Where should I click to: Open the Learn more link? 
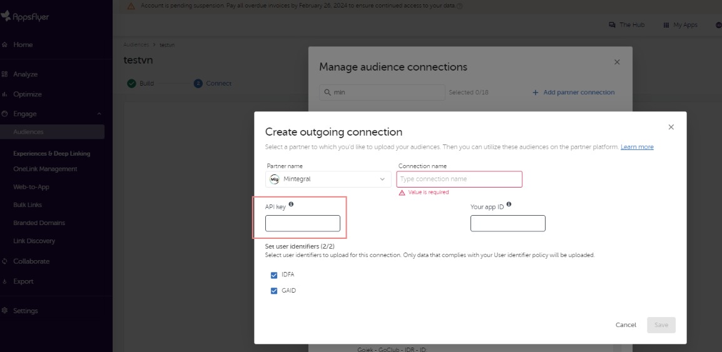[x=637, y=147]
